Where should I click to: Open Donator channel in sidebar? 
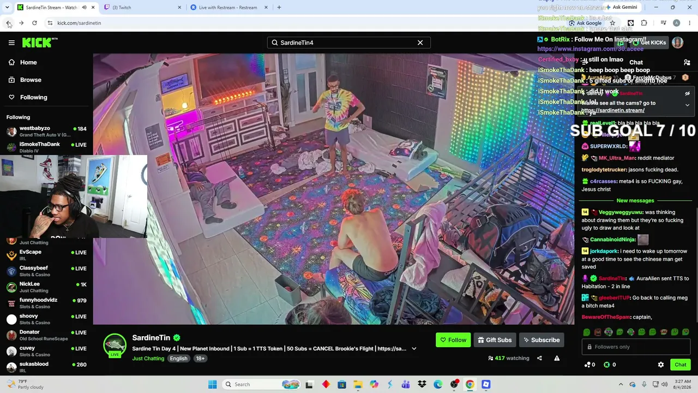46,335
